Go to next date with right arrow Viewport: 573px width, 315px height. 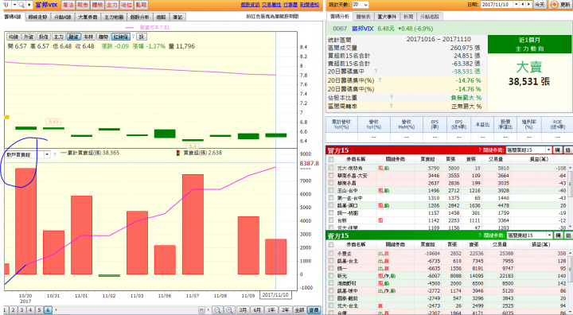click(x=528, y=5)
